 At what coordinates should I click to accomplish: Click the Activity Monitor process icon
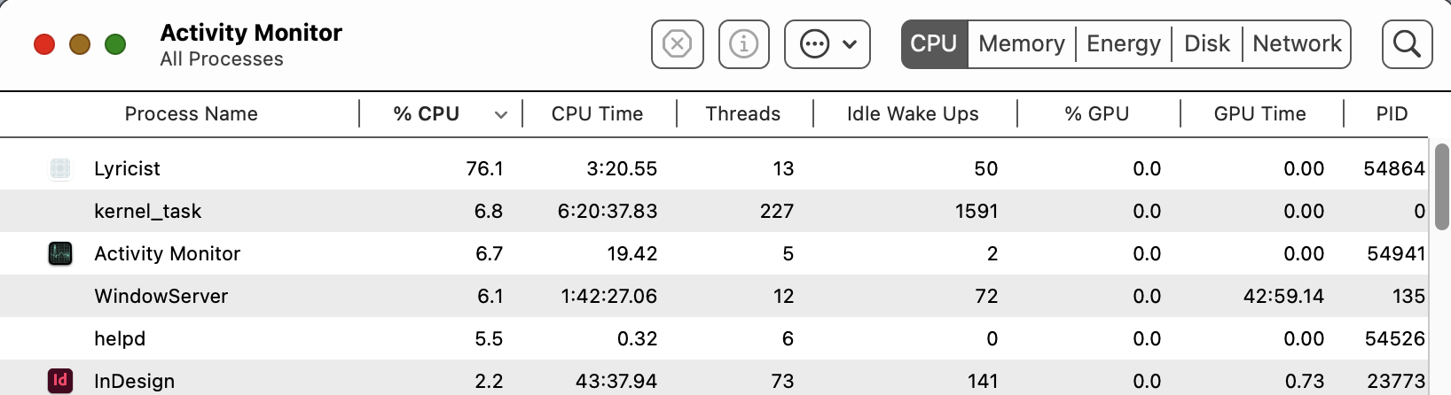click(x=60, y=253)
